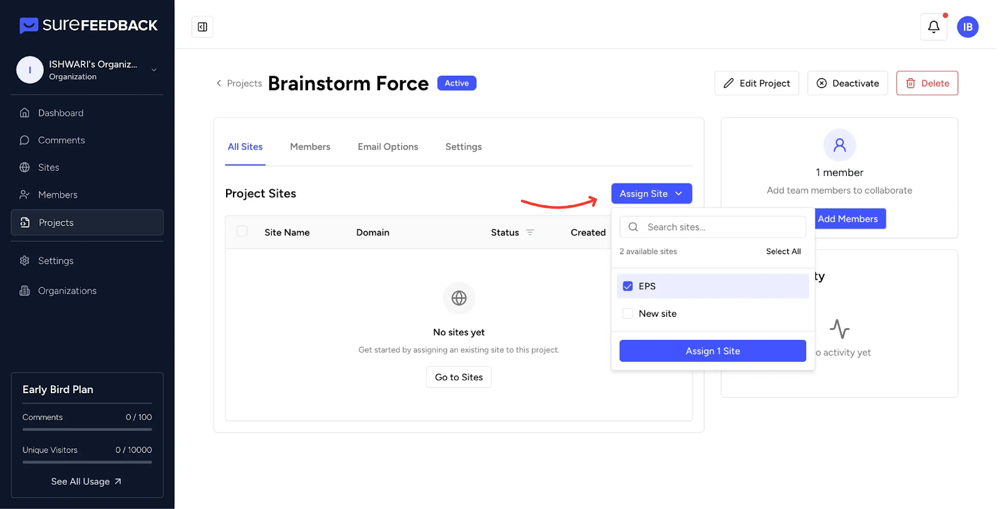This screenshot has height=509, width=1002.
Task: Open Dashboard from the sidebar home icon
Action: pos(25,113)
